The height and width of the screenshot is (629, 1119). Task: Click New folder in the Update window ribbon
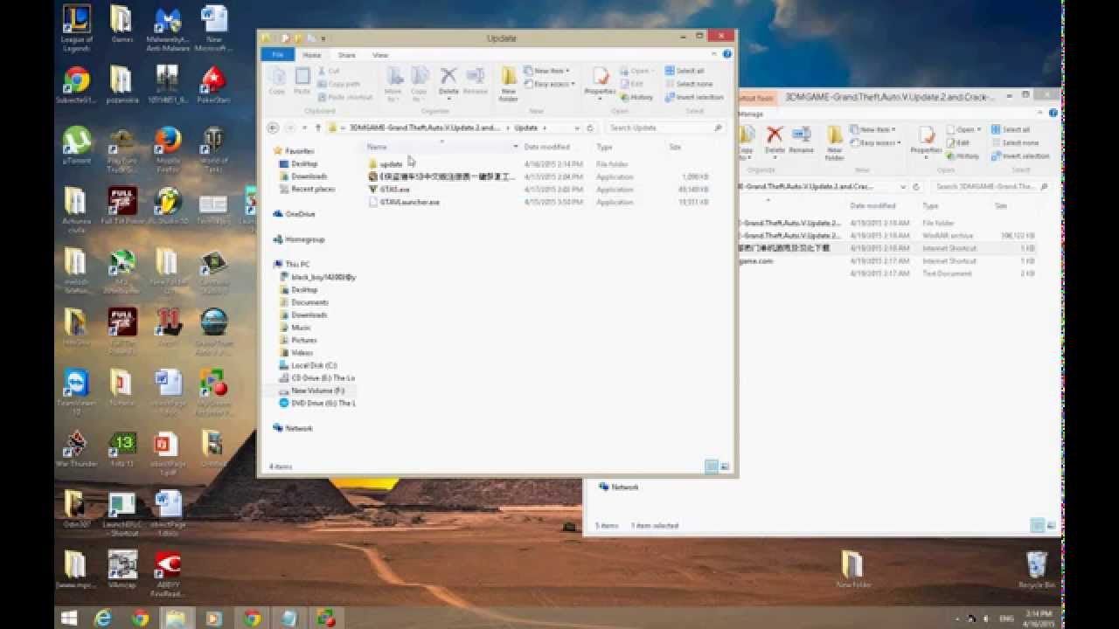coord(509,83)
